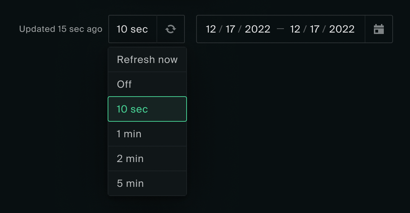The image size is (410, 213).
Task: Click the start date year field showing 2022
Action: click(257, 29)
